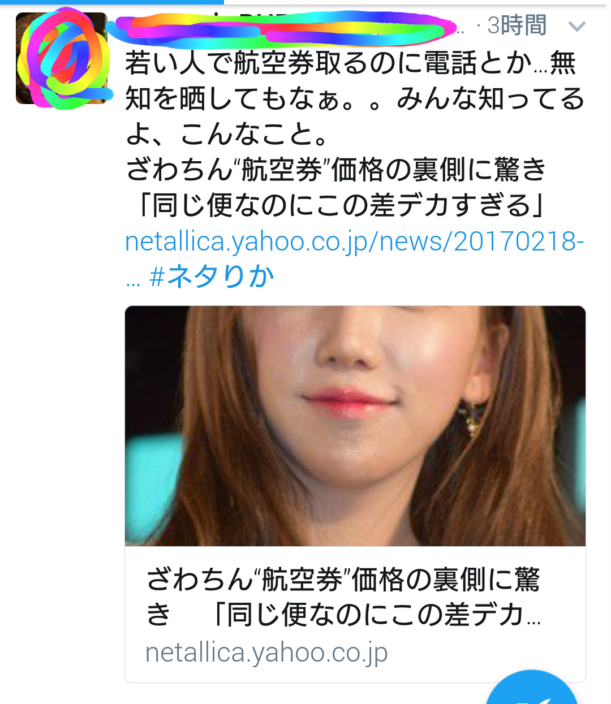Screen dimensions: 611x704
Task: Open the article card photo
Action: tap(355, 426)
